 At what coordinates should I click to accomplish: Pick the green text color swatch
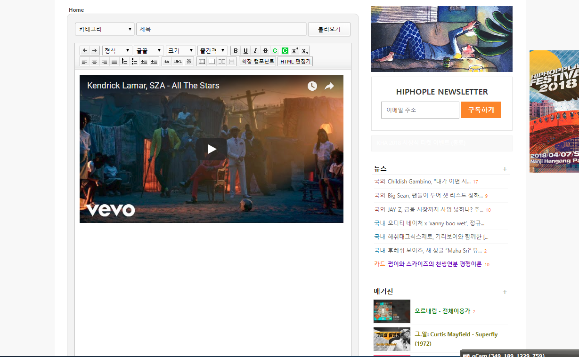(x=275, y=51)
